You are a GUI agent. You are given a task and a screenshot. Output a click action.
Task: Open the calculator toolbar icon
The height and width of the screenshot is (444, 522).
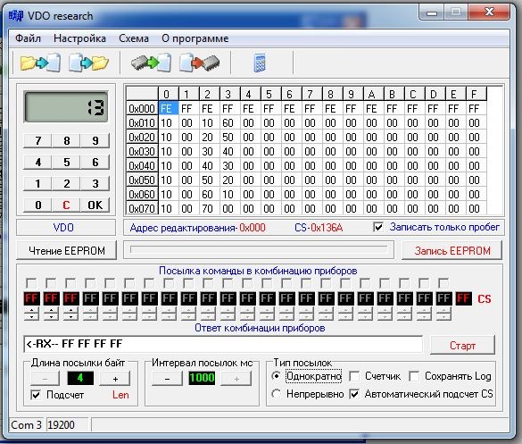260,63
